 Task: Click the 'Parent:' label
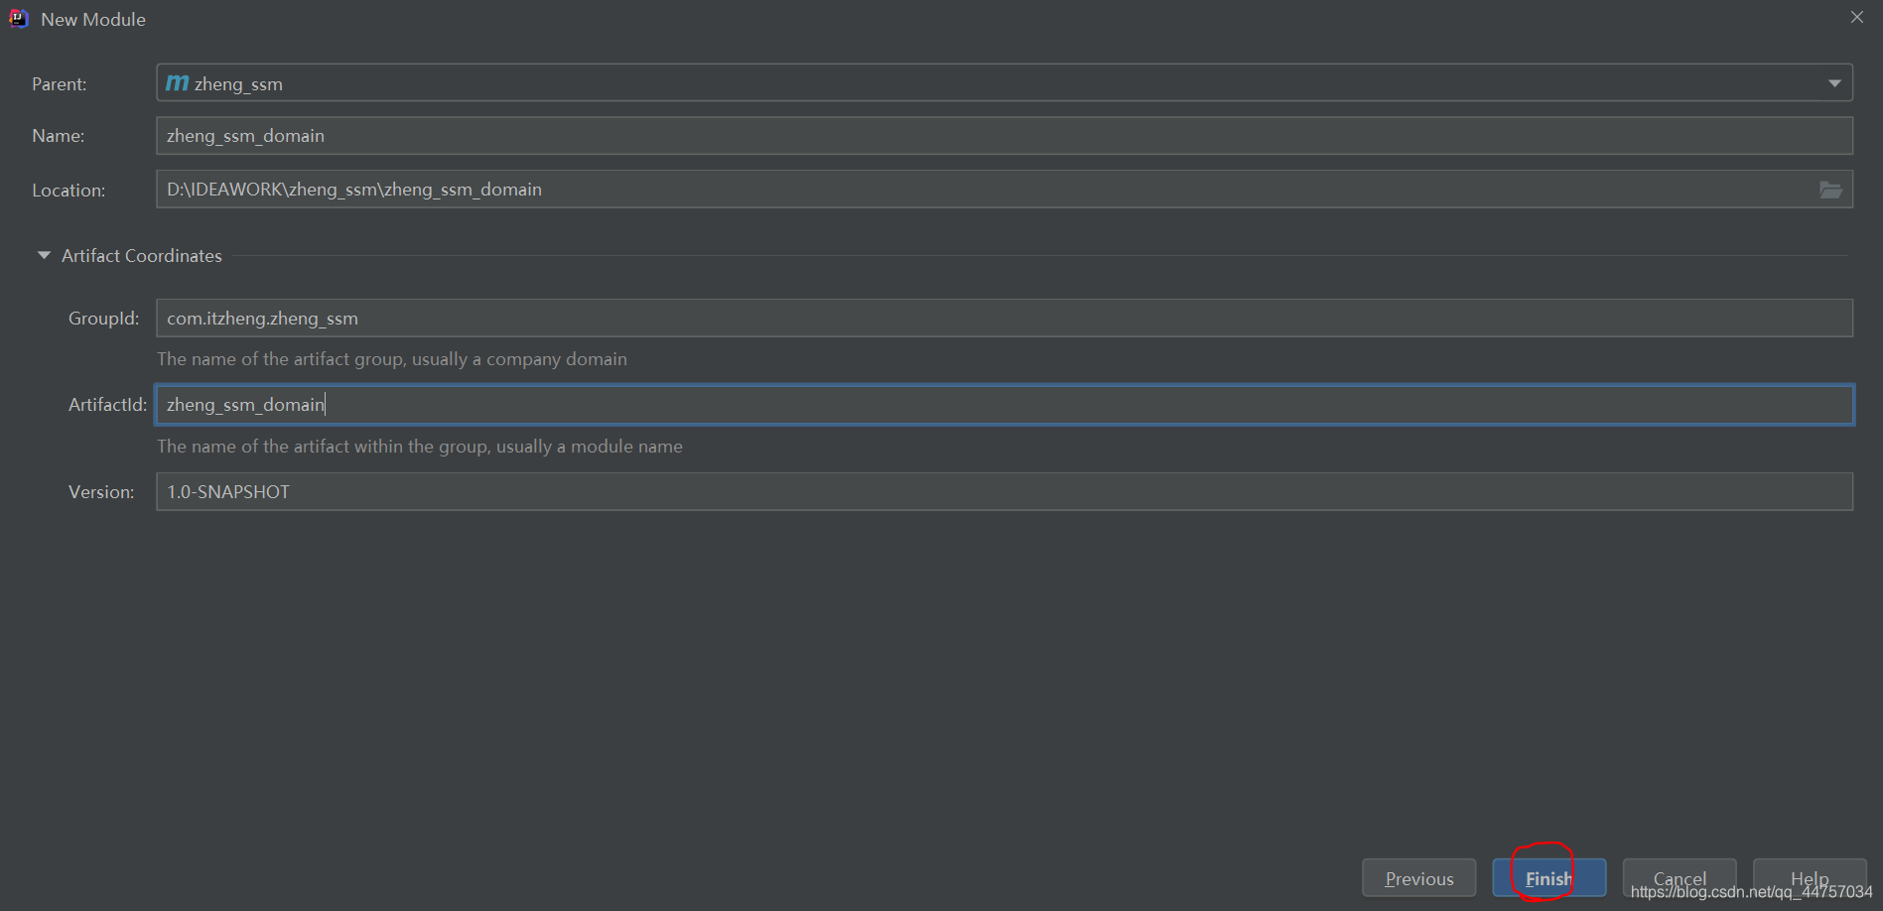[60, 84]
